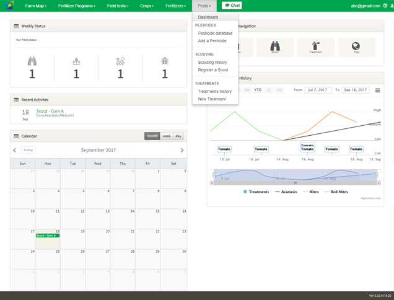The width and height of the screenshot is (394, 300).
Task: Click the calendar today button
Action: click(28, 150)
